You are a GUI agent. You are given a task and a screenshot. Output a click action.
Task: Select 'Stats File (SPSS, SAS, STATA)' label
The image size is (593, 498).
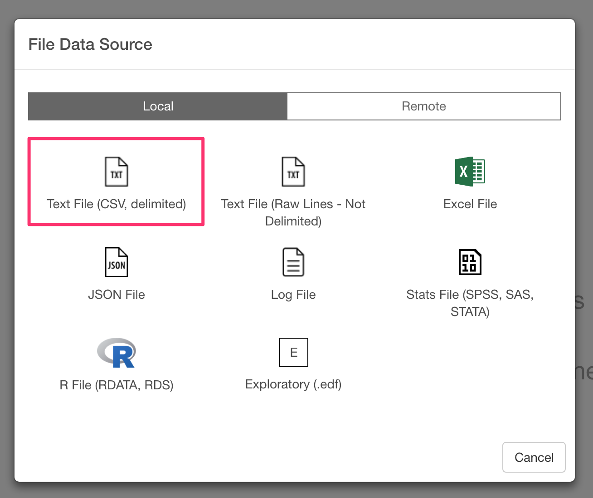pos(470,303)
